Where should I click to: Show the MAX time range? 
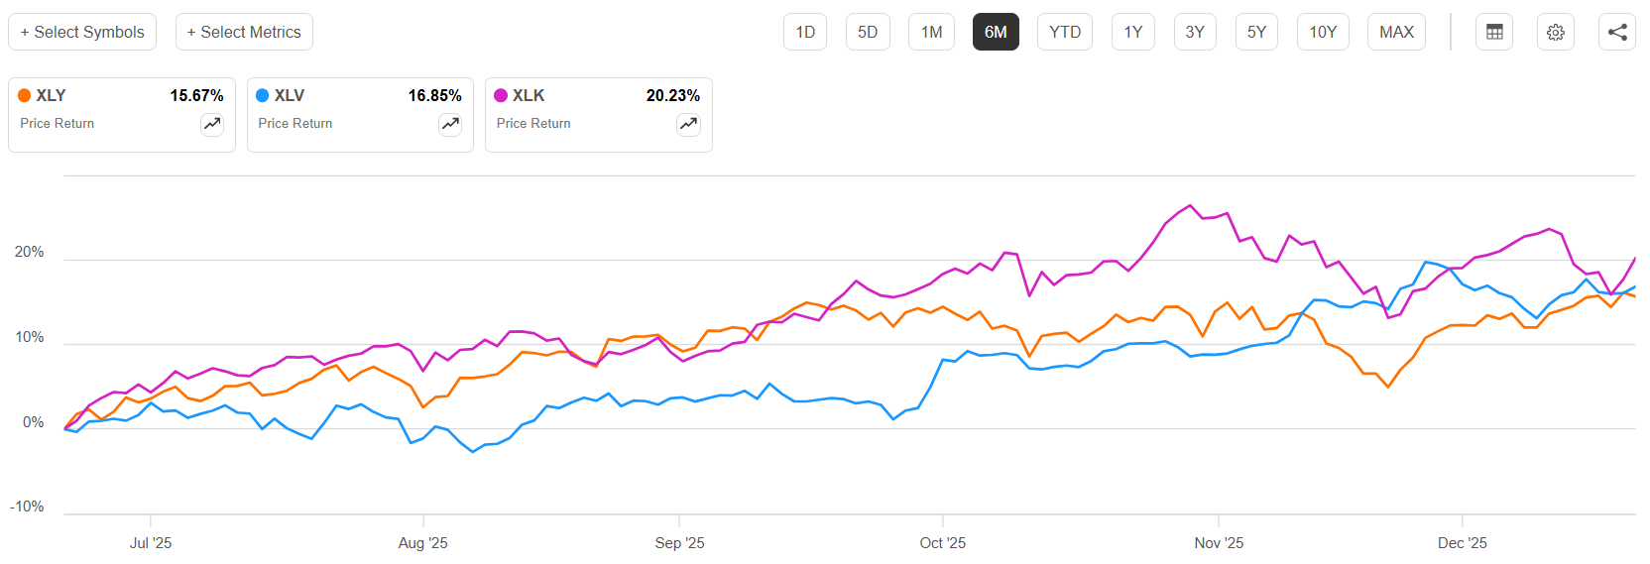1396,32
